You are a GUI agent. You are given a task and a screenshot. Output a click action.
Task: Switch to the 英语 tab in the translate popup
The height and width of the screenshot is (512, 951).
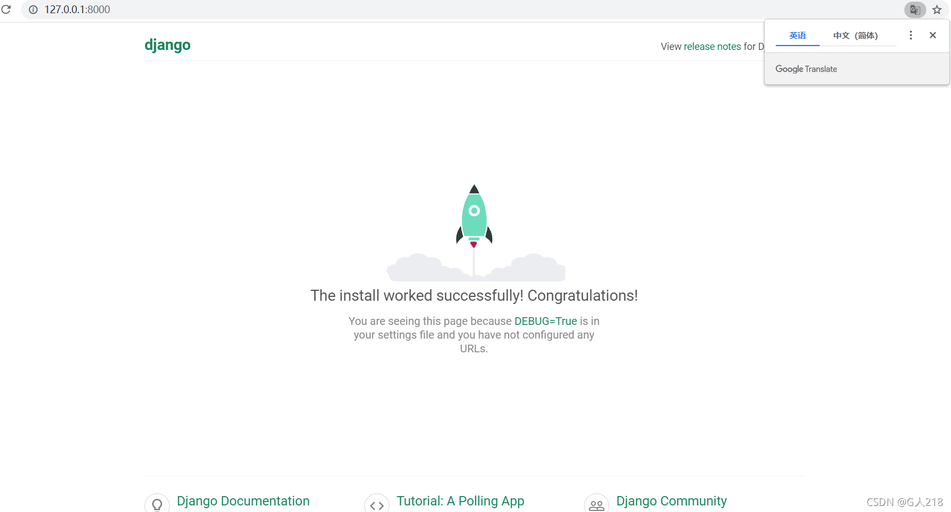tap(797, 35)
